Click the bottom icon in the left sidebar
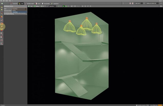 coord(2,43)
